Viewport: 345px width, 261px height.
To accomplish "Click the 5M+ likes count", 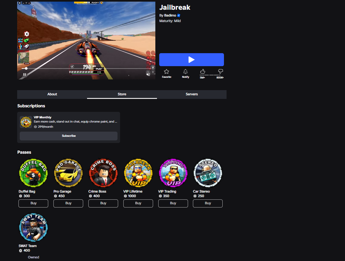I will tap(202, 77).
